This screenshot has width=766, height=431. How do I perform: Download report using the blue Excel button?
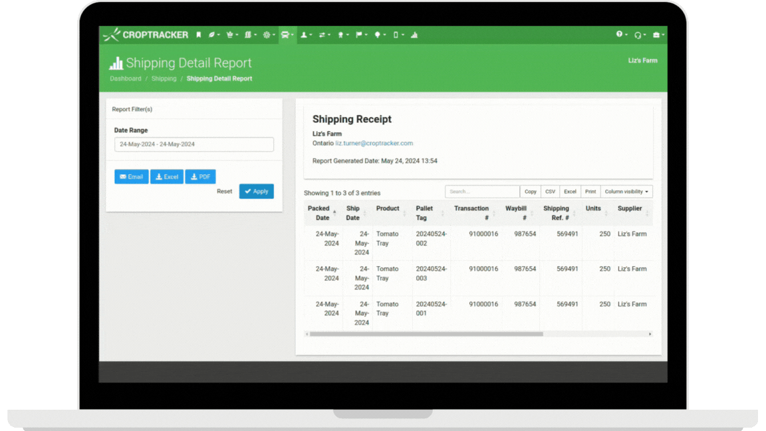click(x=167, y=177)
